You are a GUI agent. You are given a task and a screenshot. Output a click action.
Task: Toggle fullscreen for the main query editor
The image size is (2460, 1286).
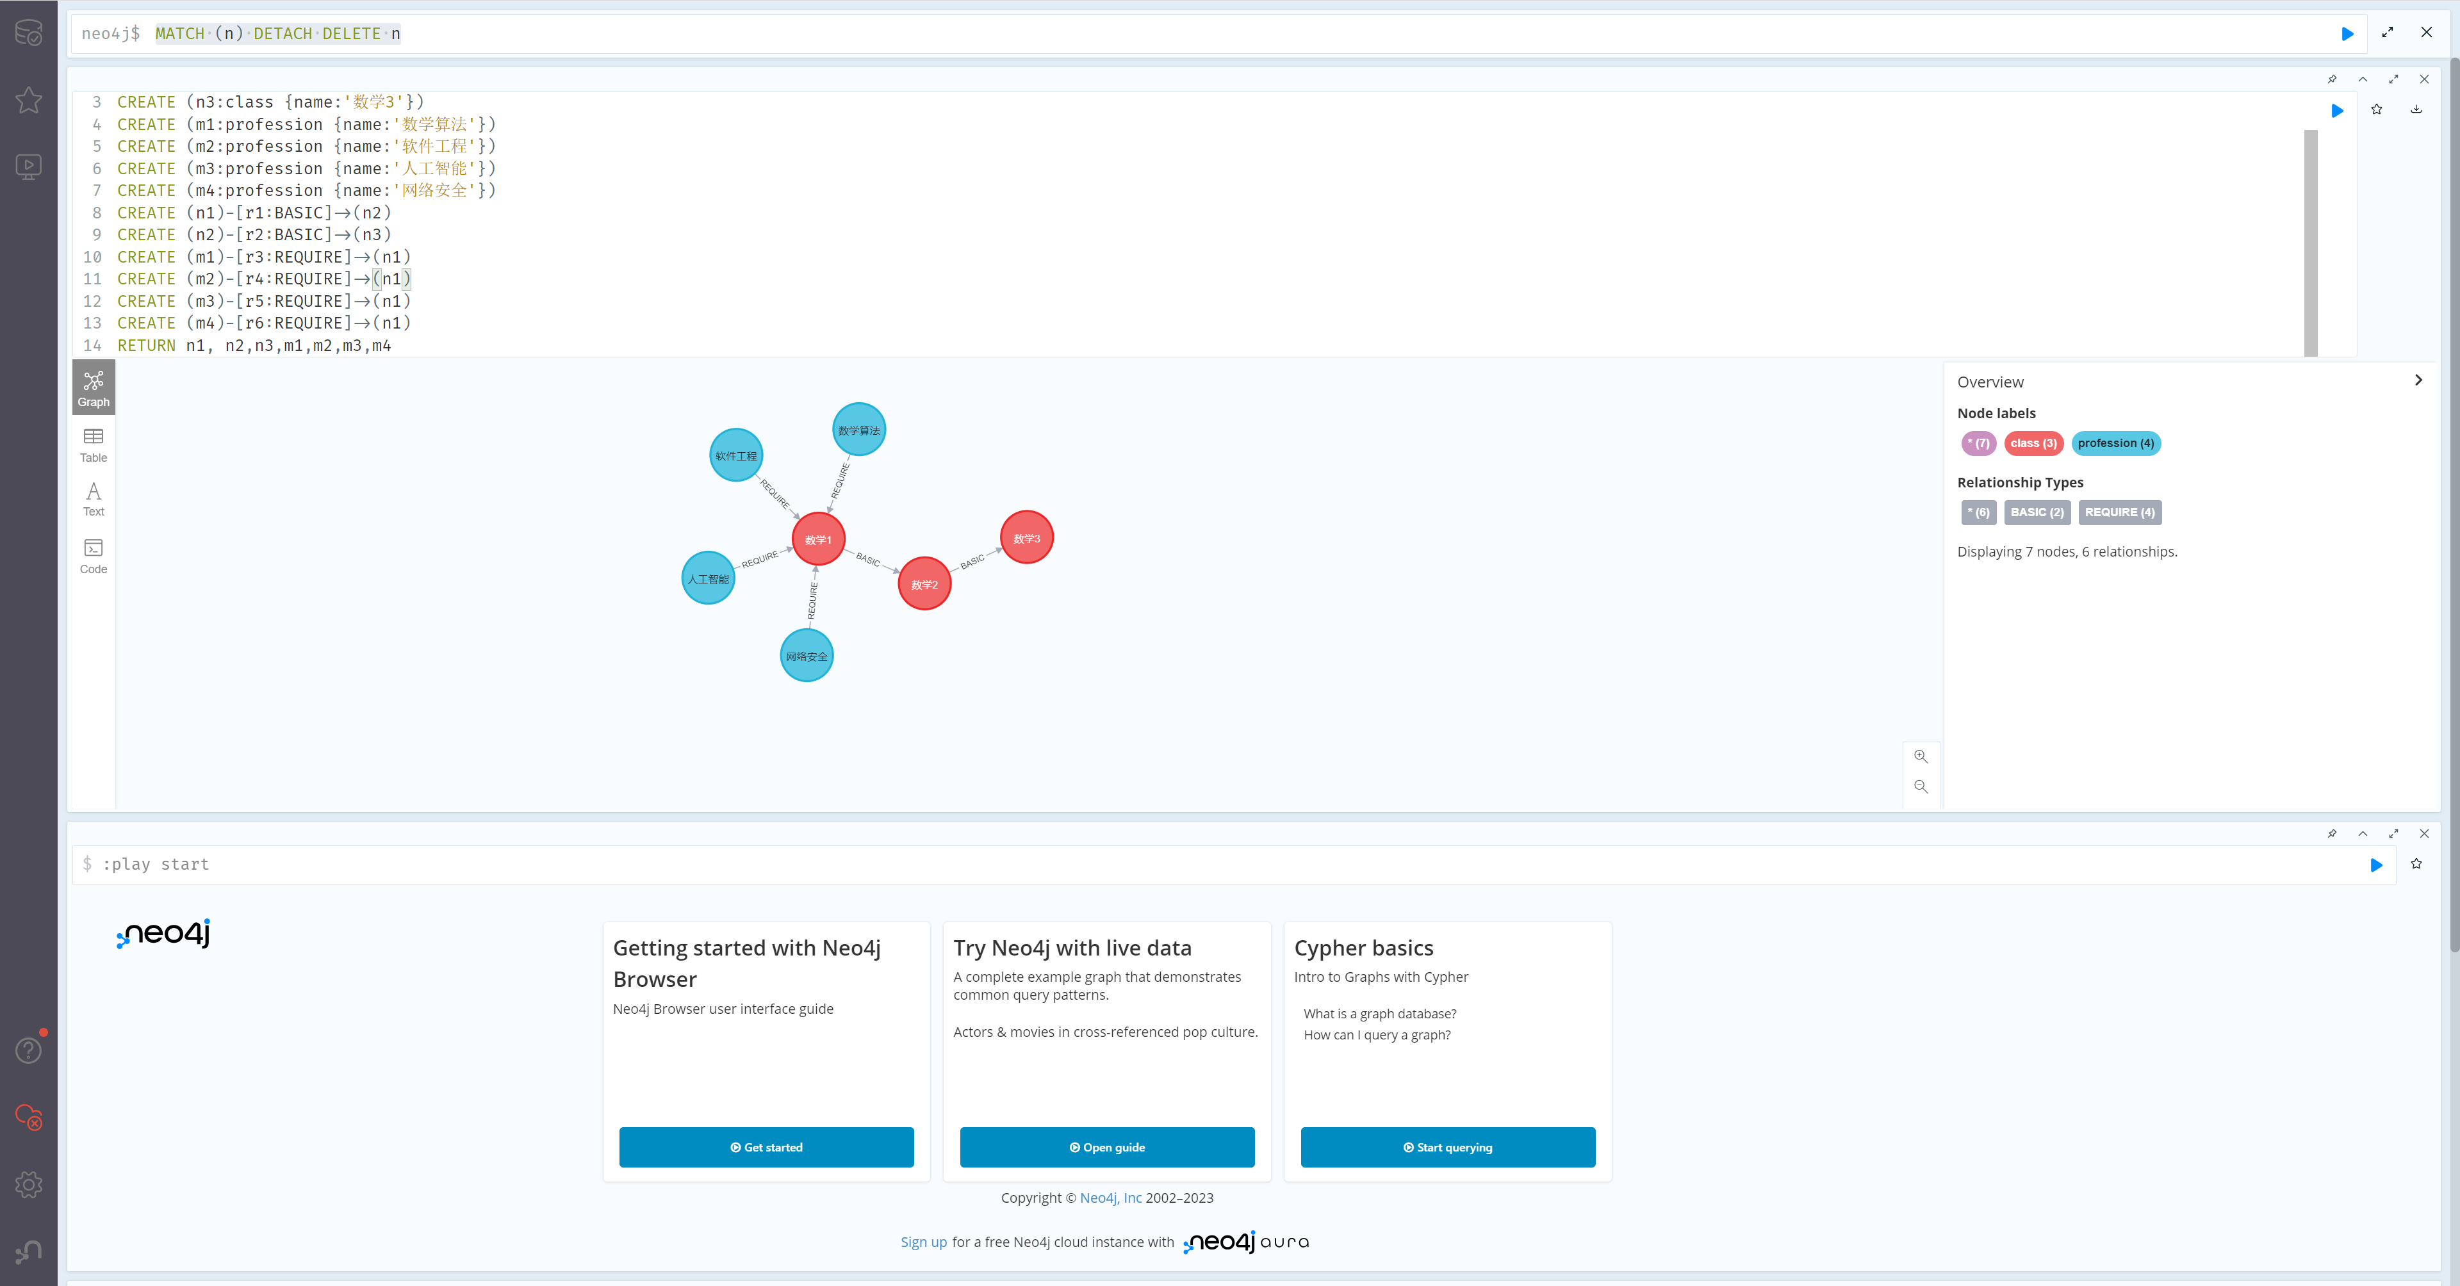[2388, 33]
